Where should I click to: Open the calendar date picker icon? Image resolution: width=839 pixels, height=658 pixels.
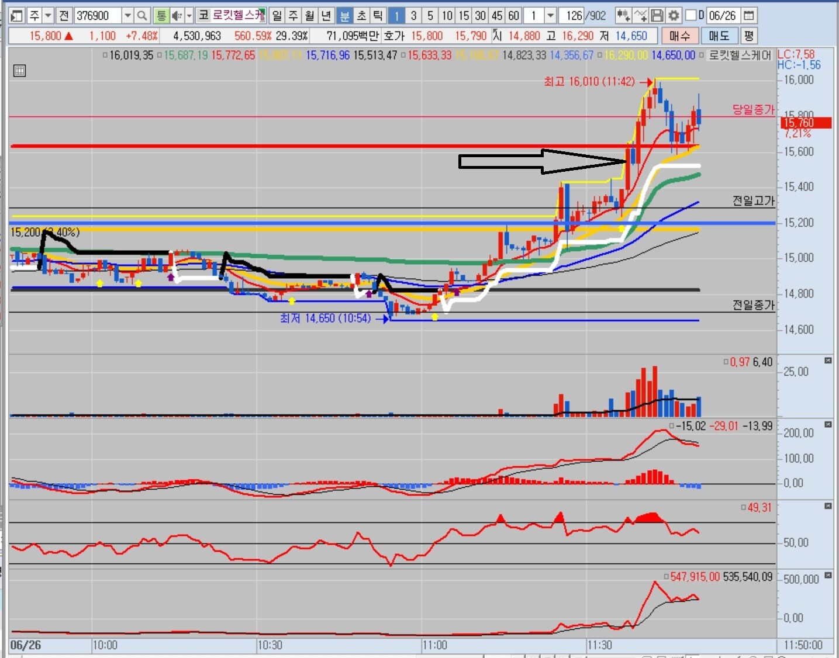[x=749, y=16]
